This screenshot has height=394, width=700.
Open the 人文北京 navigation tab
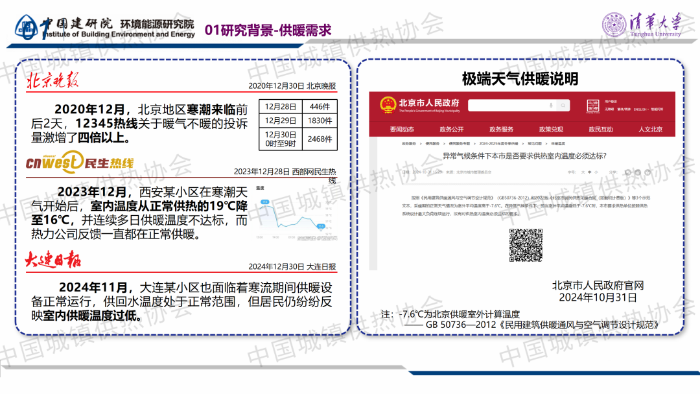point(650,129)
